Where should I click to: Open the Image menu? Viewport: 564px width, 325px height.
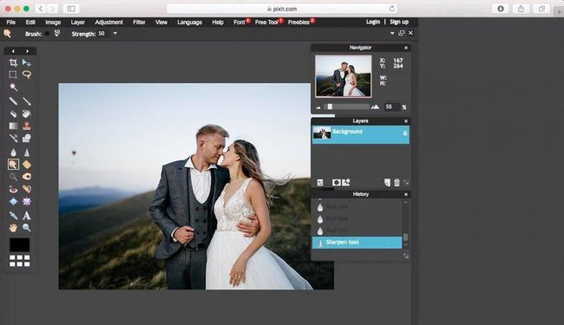pyautogui.click(x=53, y=23)
